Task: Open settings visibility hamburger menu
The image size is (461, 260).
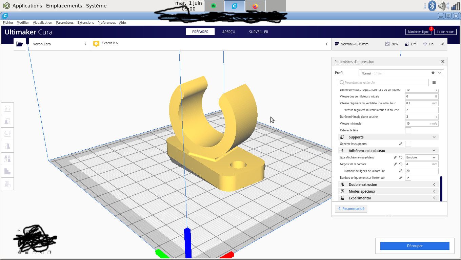Action: tap(434, 83)
